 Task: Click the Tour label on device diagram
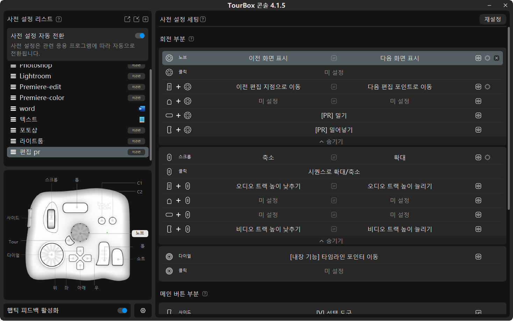point(13,242)
